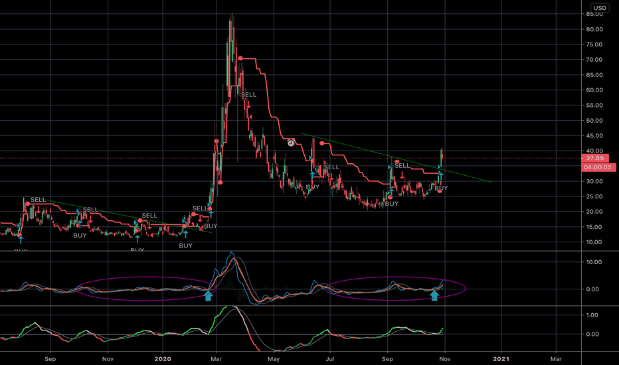Click the SELL label near the 60.00 level
This screenshot has height=365, width=619.
248,95
